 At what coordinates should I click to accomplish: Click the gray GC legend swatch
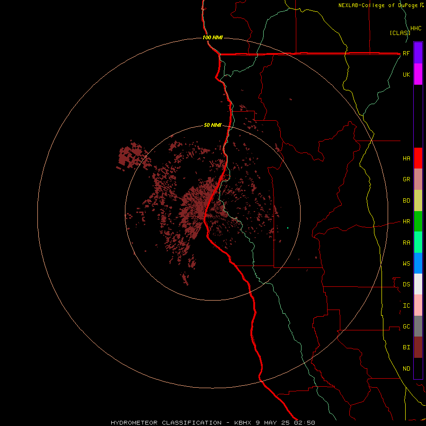(418, 326)
